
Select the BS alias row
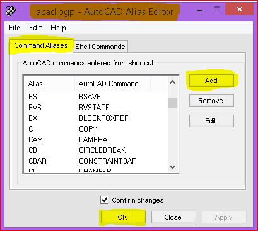pyautogui.click(x=96, y=97)
